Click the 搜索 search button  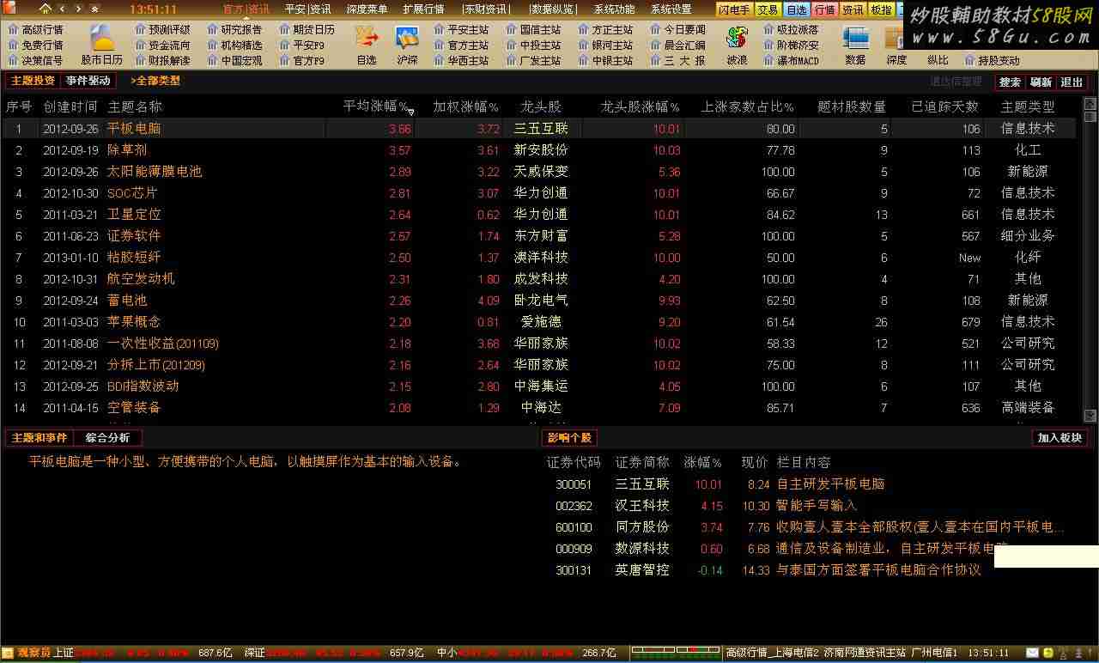pyautogui.click(x=1011, y=82)
